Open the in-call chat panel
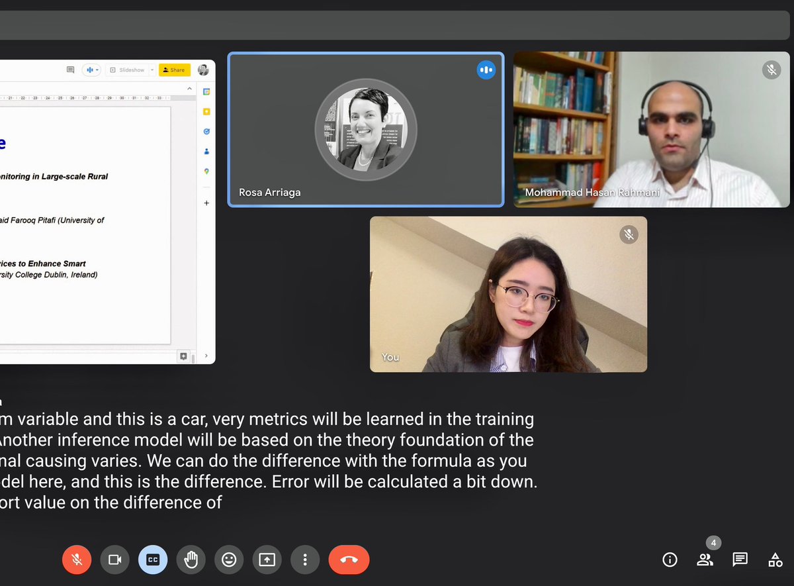794x586 pixels. (x=740, y=560)
